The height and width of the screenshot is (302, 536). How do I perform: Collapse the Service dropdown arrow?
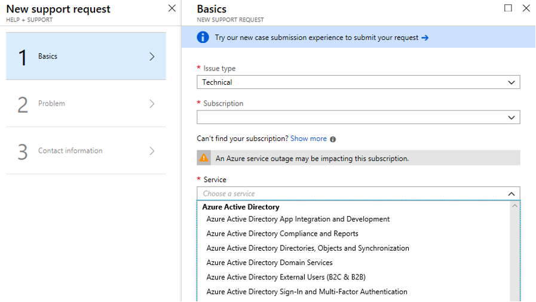click(x=512, y=194)
